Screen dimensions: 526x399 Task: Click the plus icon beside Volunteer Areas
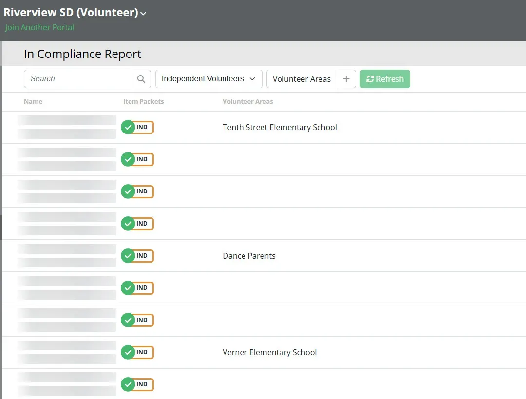click(346, 79)
